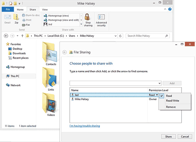Expand the Read permission dropdown for Jed
The width and height of the screenshot is (196, 142).
[157, 95]
